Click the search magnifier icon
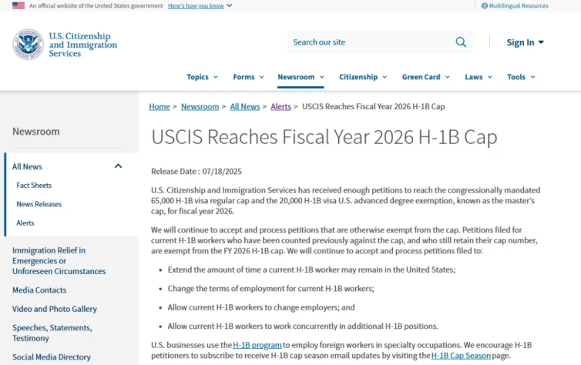581x365 pixels. 461,42
